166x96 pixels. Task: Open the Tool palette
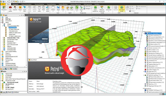10,9
